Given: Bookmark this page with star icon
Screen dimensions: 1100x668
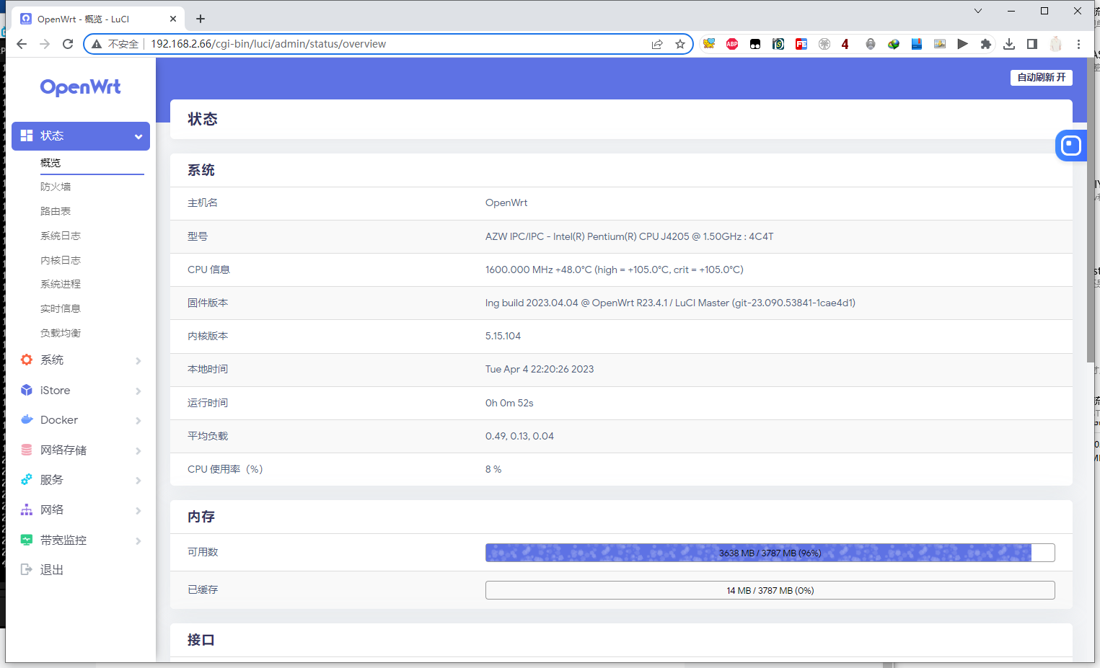Looking at the screenshot, I should pos(680,44).
